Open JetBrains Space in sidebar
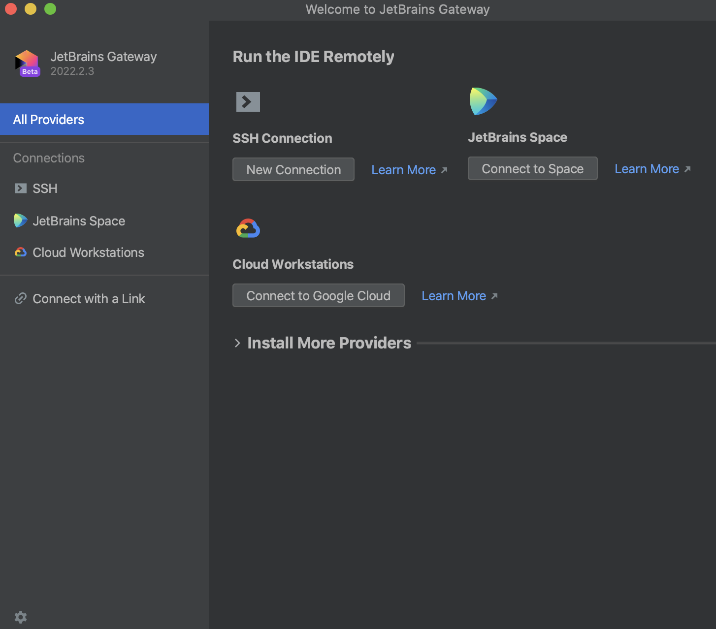Viewport: 716px width, 629px height. [104, 221]
